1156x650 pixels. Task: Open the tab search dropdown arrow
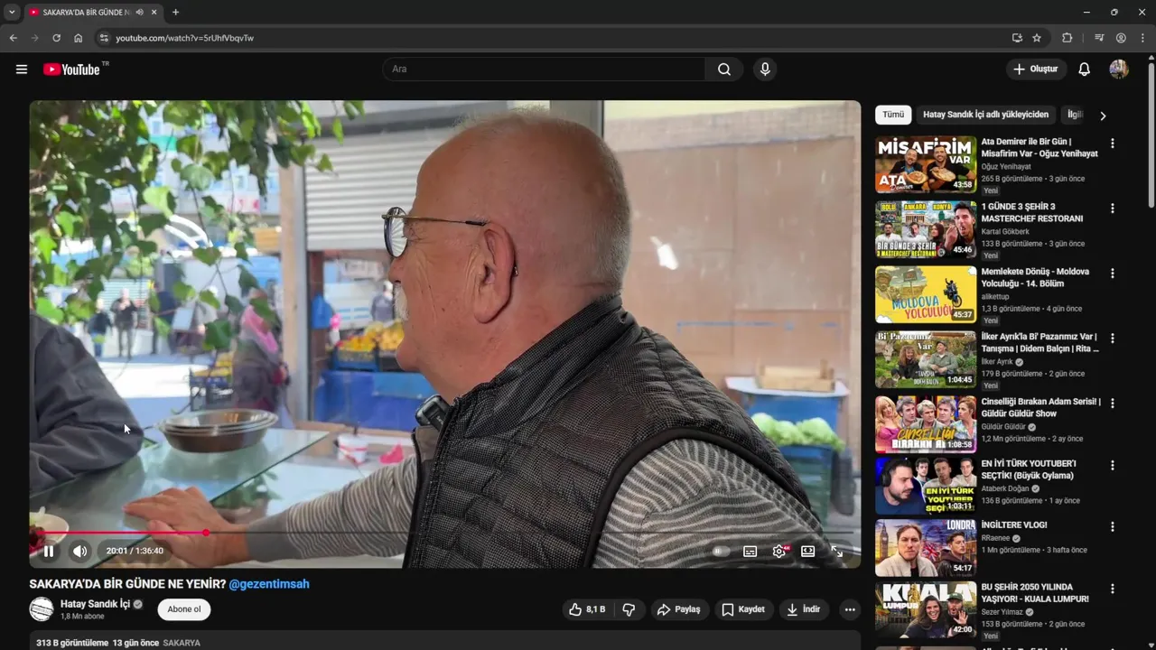[x=12, y=13]
